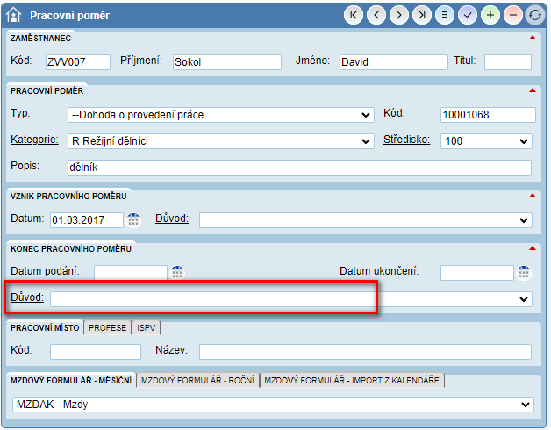Open the Typ dropdown
The image size is (551, 430).
coord(220,115)
